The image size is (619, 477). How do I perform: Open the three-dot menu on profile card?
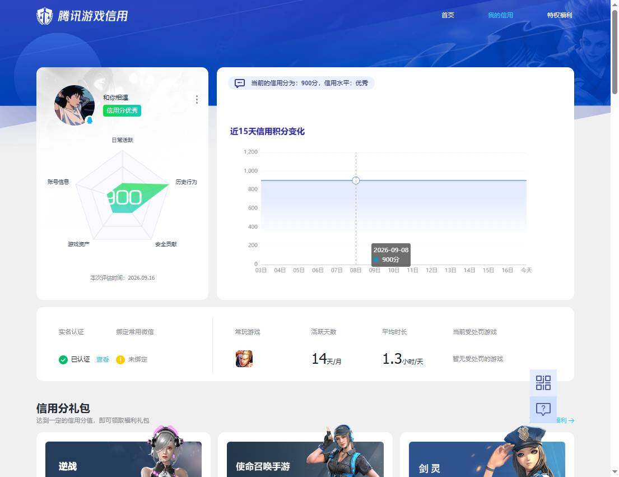pos(197,100)
